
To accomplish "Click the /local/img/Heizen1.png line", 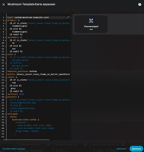I will point(23,102).
